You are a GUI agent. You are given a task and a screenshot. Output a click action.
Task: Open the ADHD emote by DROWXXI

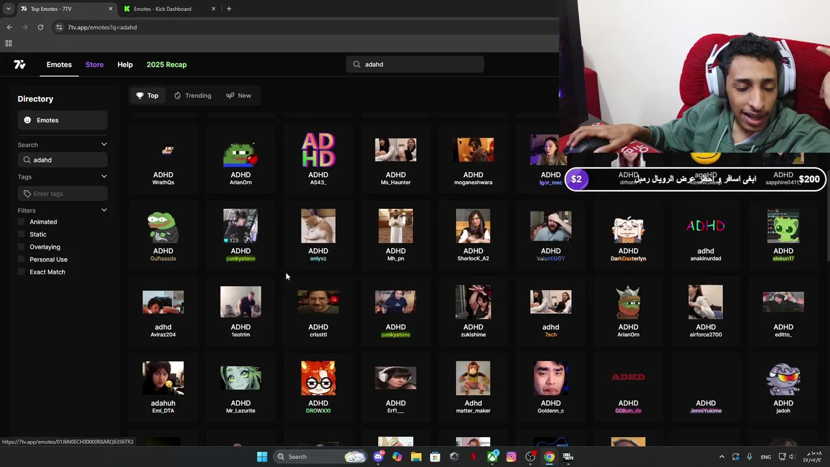point(318,387)
